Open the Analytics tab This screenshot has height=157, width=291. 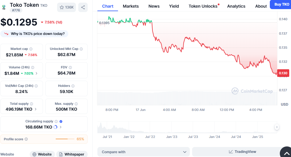point(236,6)
